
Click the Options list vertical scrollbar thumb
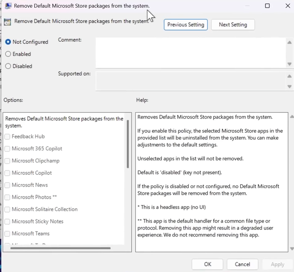pyautogui.click(x=128, y=144)
